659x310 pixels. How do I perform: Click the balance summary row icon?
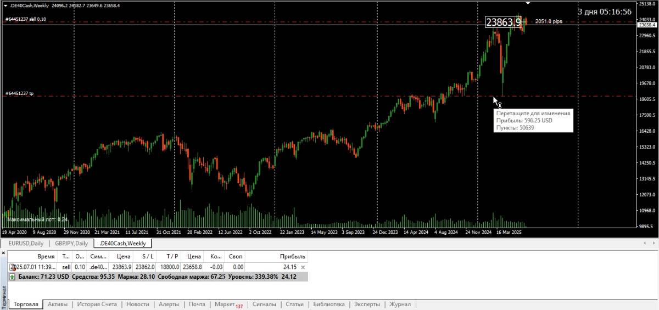(x=13, y=277)
